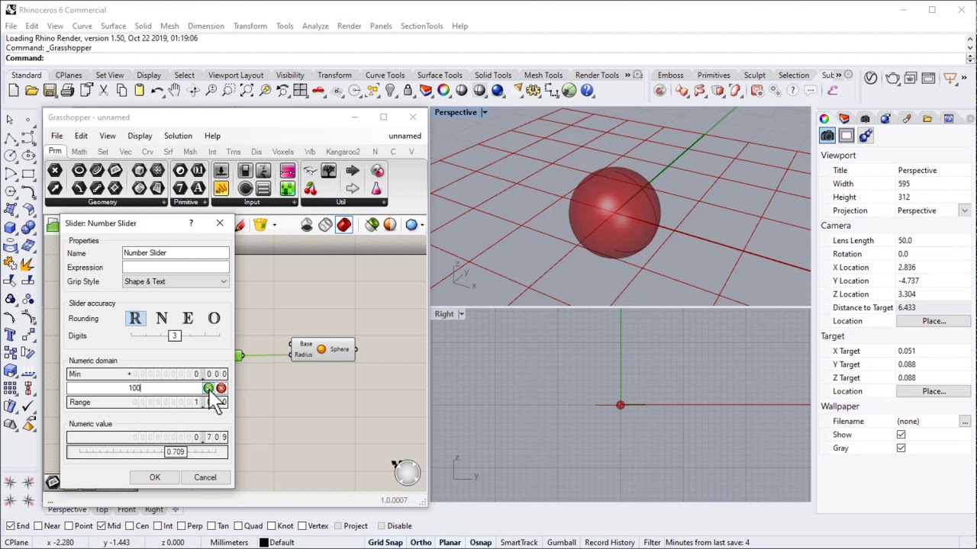Select the glasses Cluster icon in Util
Screen dimensions: 977x549
[311, 171]
